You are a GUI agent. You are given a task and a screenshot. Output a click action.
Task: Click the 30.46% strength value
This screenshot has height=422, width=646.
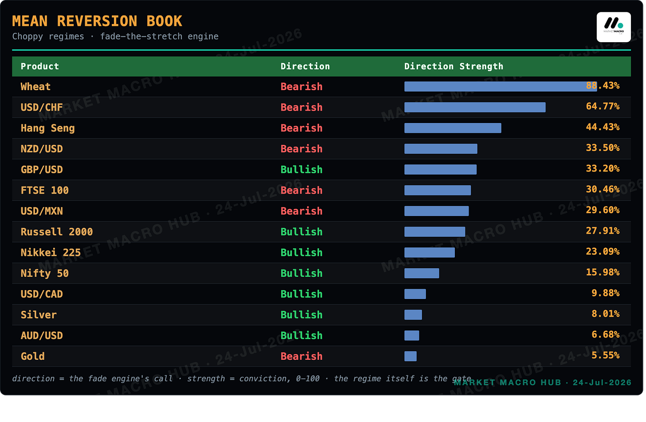[x=603, y=189]
